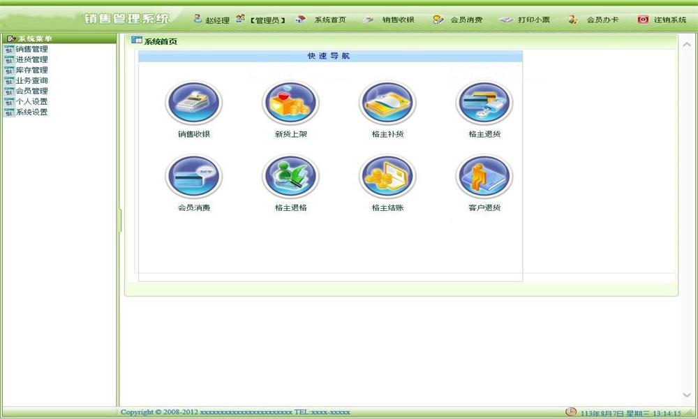The width and height of the screenshot is (698, 419).
Task: Select the 格主退货 return icon
Action: coord(484,103)
